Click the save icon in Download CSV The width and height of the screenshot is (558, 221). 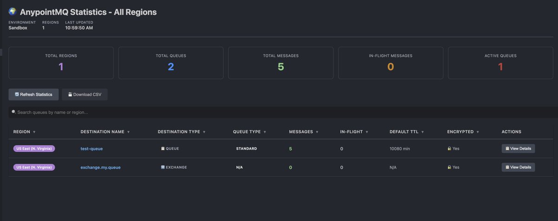tap(70, 94)
